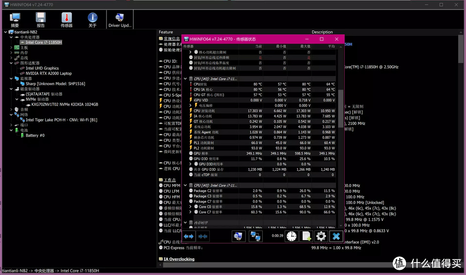Open the Driver Upd... toolbar icon

coord(120,19)
